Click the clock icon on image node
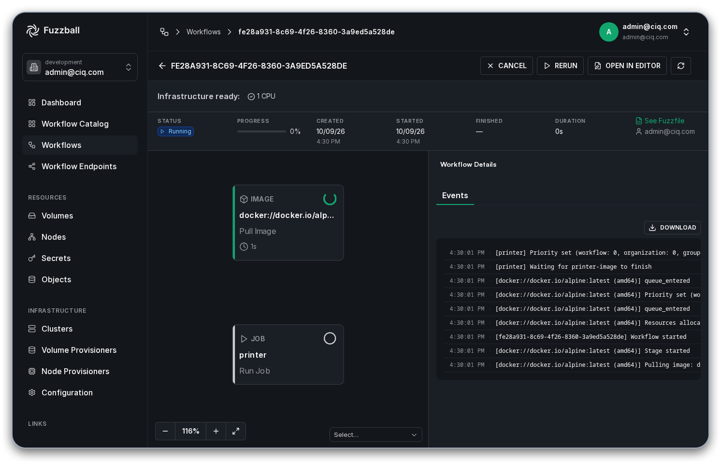721x464 pixels. [x=244, y=246]
